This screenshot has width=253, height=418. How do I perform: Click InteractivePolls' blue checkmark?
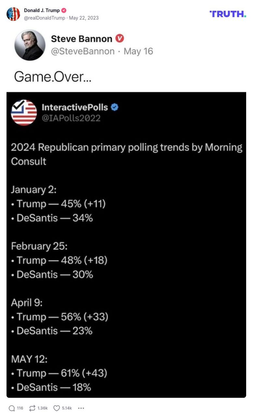114,107
